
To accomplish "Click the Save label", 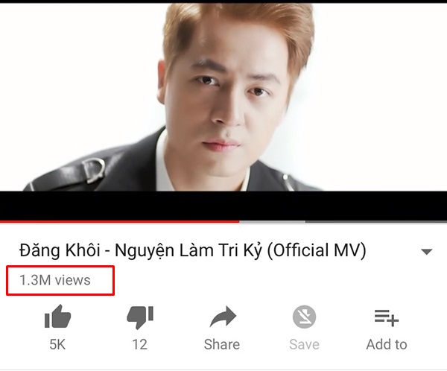I will (x=304, y=344).
